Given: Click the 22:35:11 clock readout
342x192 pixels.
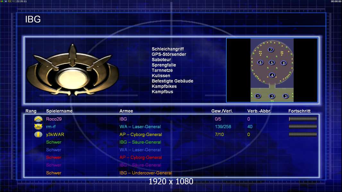Looking at the screenshot, I should coord(21,1).
